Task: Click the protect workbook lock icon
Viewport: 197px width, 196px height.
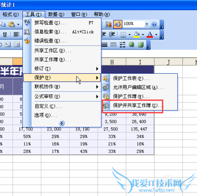Action: [106, 96]
